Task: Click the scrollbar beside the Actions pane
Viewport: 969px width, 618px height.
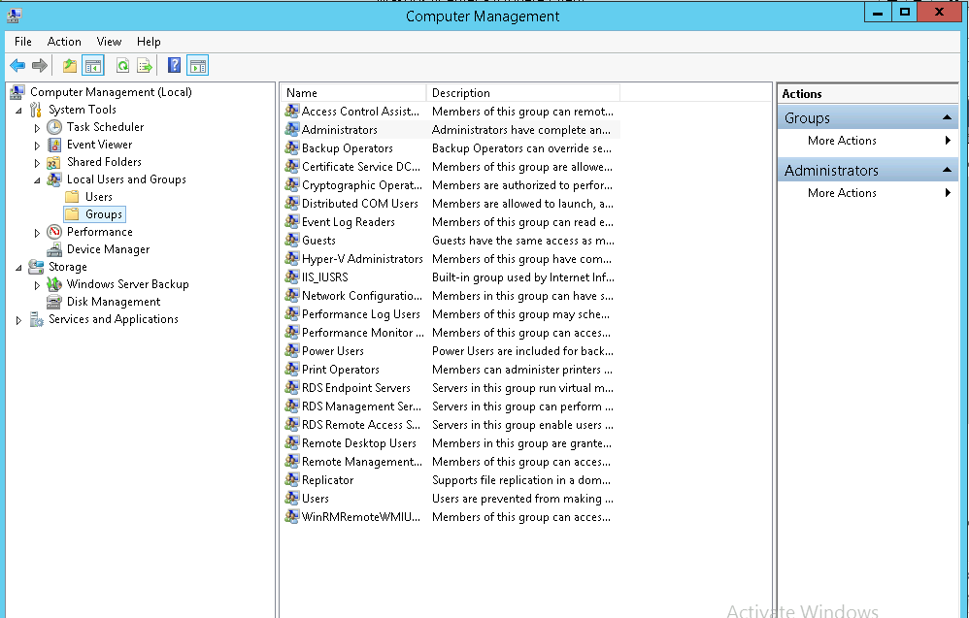Action: (964, 291)
